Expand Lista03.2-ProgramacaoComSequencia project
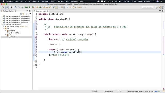The image size is (165, 93). click(2, 18)
